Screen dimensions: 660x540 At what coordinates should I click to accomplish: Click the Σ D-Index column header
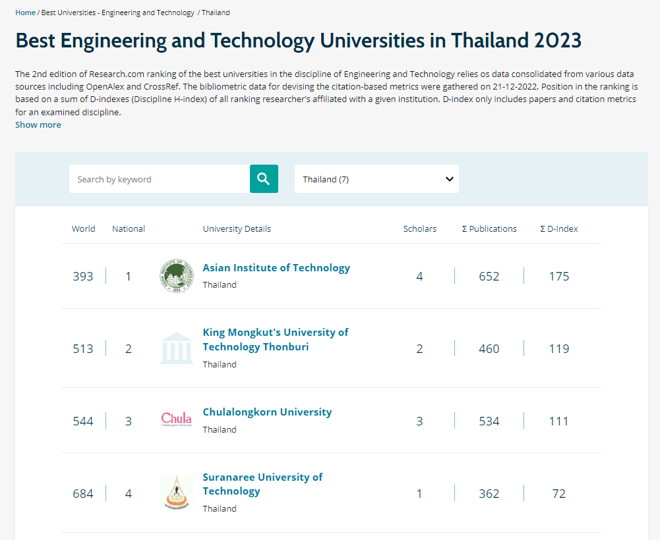click(559, 229)
